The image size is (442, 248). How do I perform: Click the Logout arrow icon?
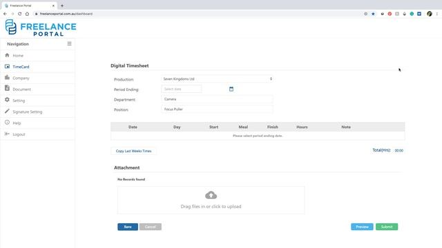coord(7,134)
